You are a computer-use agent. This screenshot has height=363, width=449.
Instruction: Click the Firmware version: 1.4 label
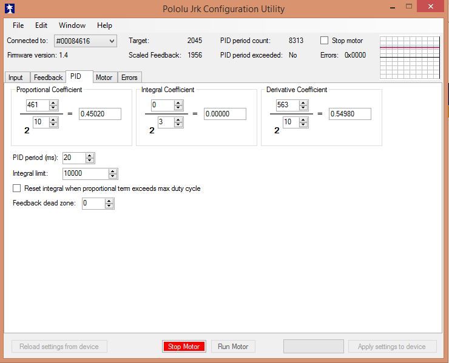38,55
